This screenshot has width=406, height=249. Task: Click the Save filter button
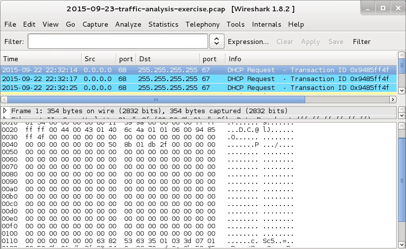coord(336,41)
